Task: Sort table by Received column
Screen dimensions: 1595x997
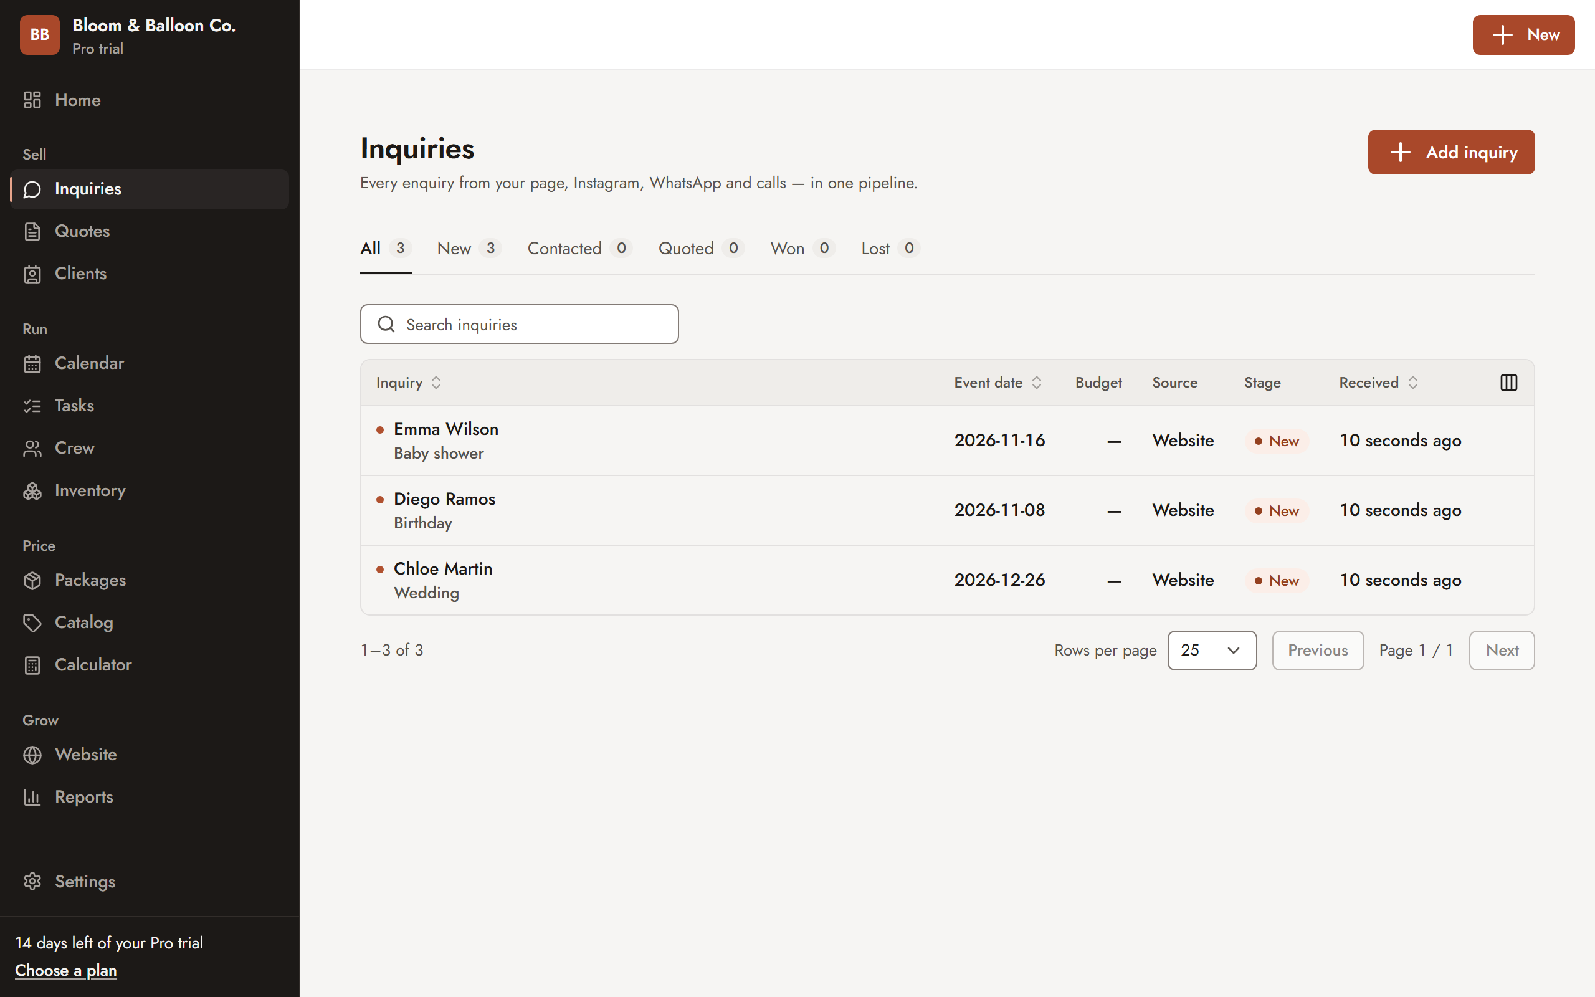Action: (1379, 383)
